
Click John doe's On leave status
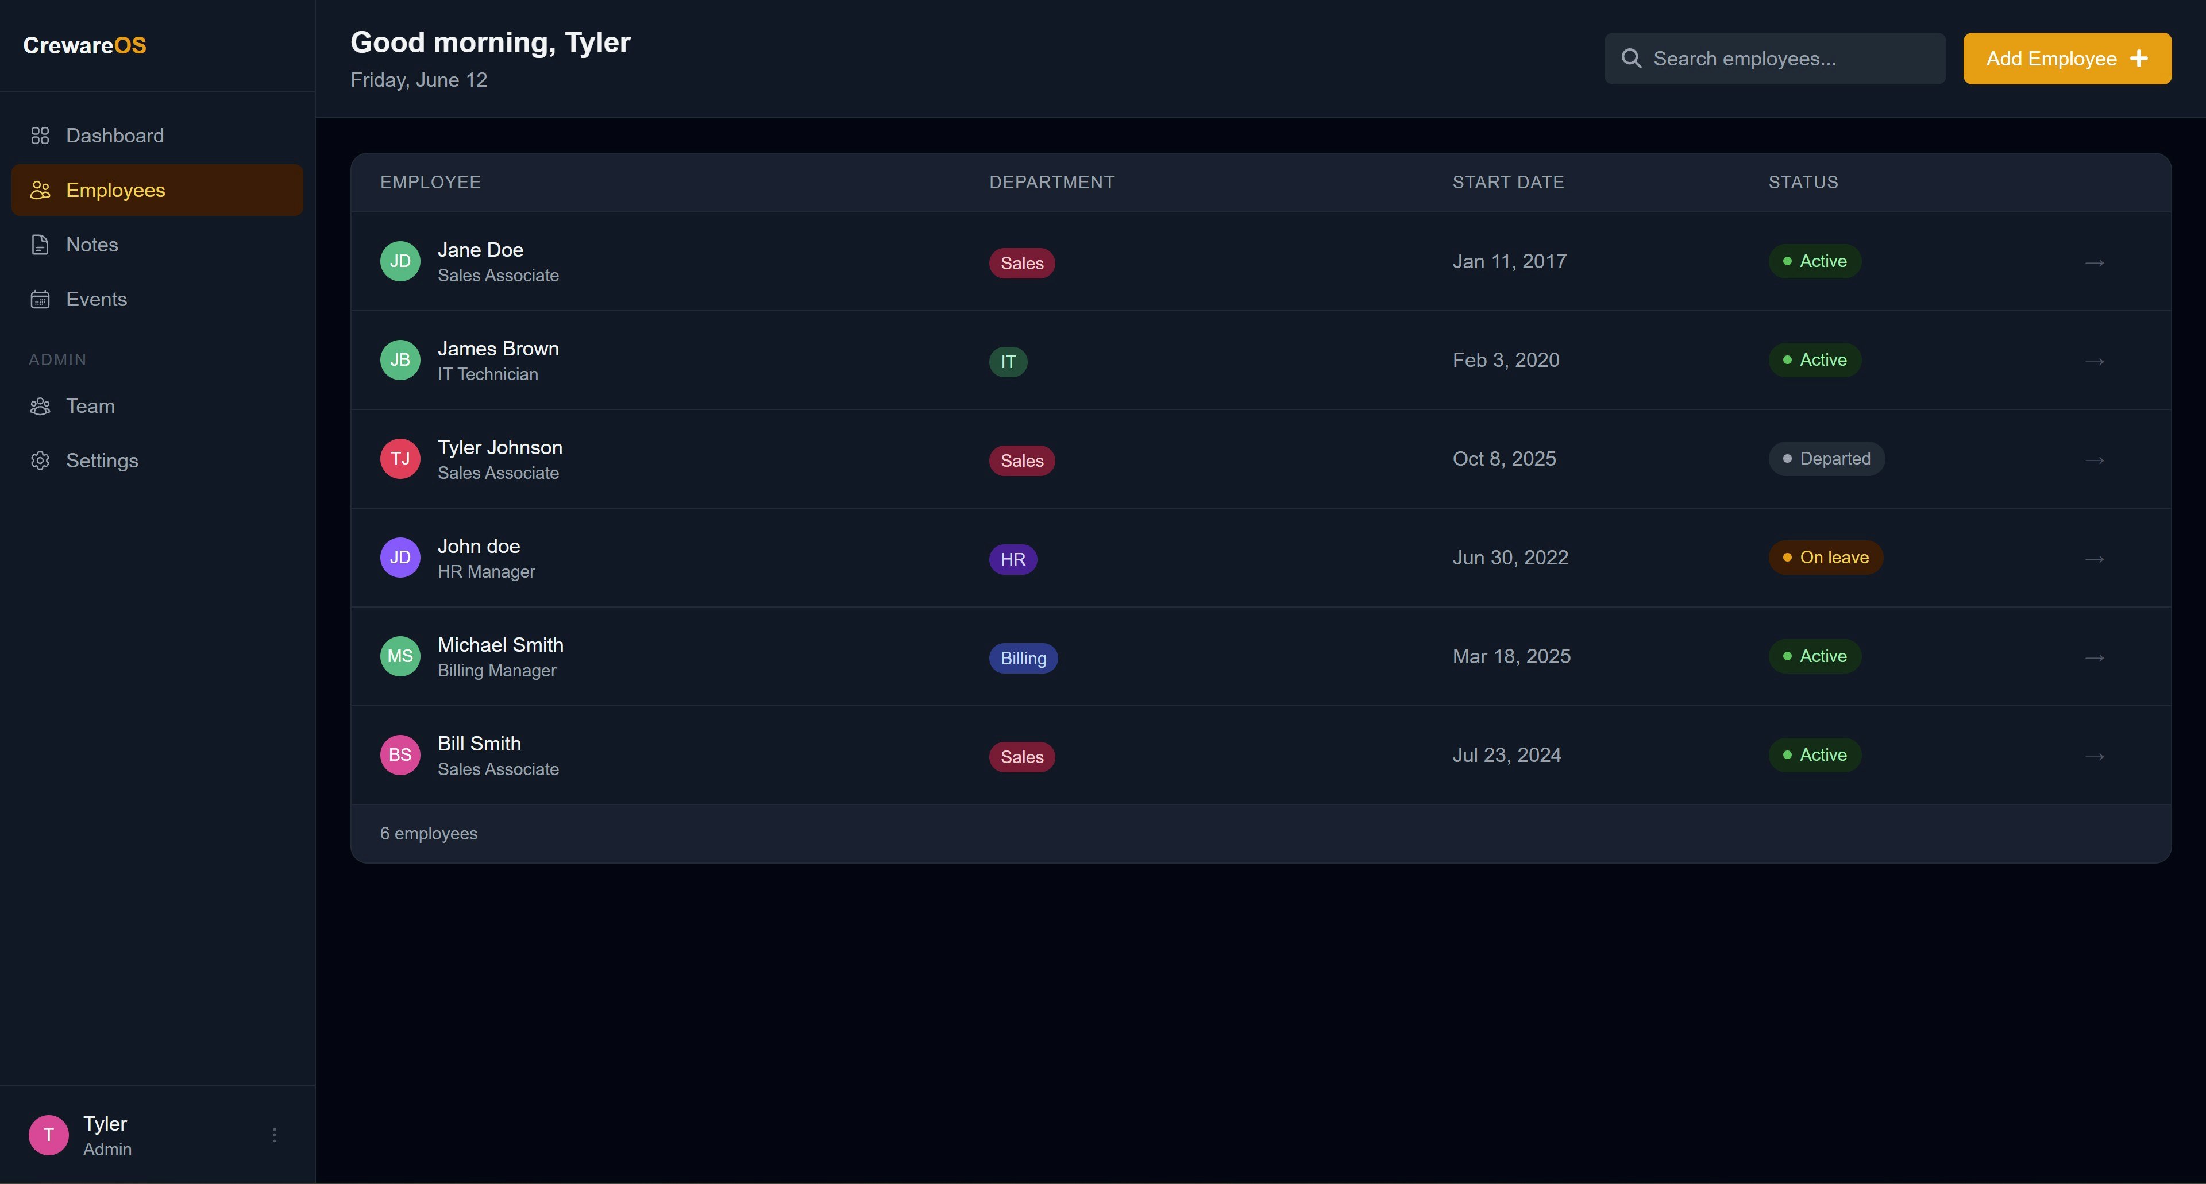coord(1826,558)
